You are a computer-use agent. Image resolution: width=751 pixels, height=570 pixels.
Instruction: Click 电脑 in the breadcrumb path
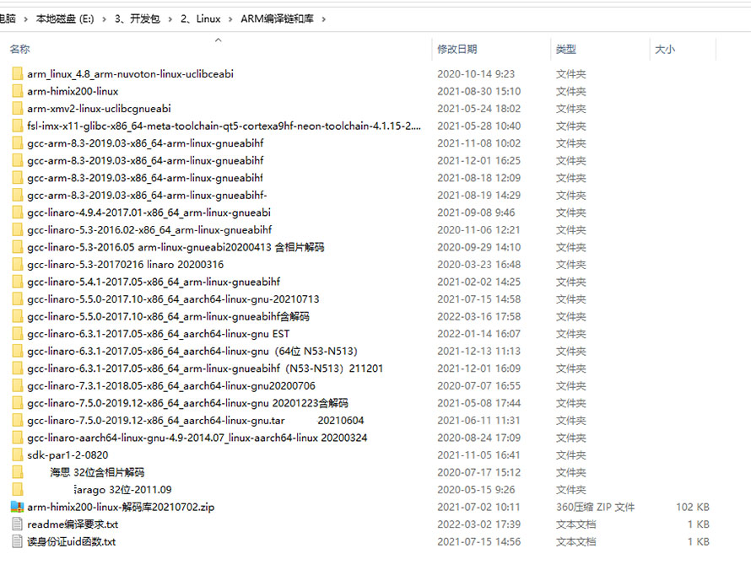[x=8, y=18]
